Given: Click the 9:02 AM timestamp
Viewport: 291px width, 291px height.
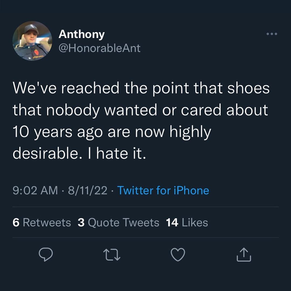Looking at the screenshot, I should click(35, 190).
